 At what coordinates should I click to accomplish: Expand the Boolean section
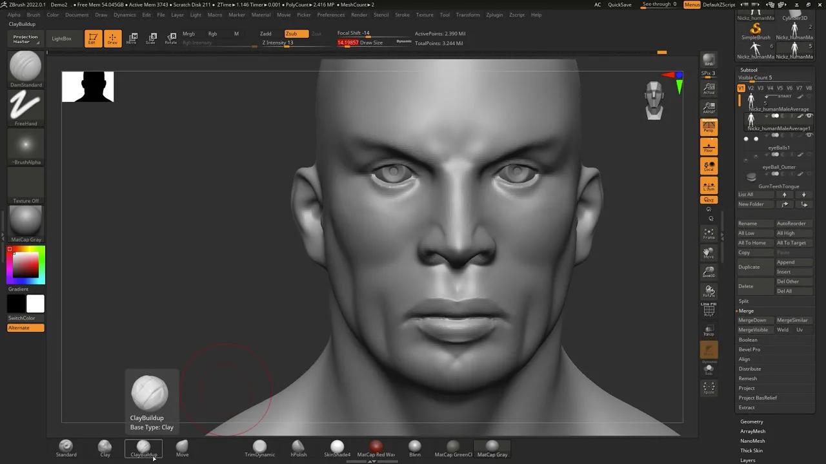coord(748,340)
